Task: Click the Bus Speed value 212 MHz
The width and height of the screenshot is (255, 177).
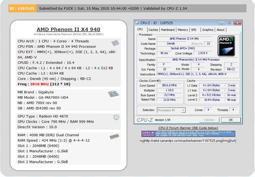Action: [x=169, y=95]
